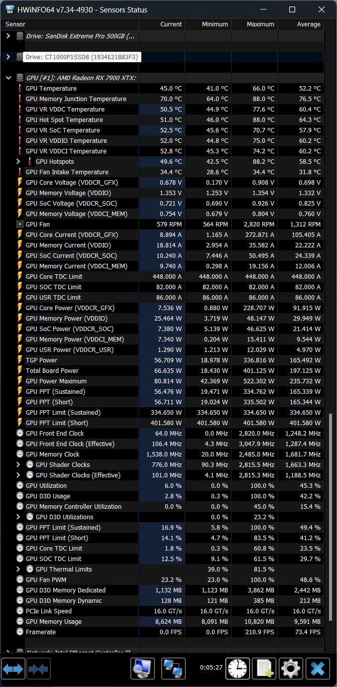Collapse the GPU [#1] AMD Radeon RX 7900 XTX group

point(8,78)
